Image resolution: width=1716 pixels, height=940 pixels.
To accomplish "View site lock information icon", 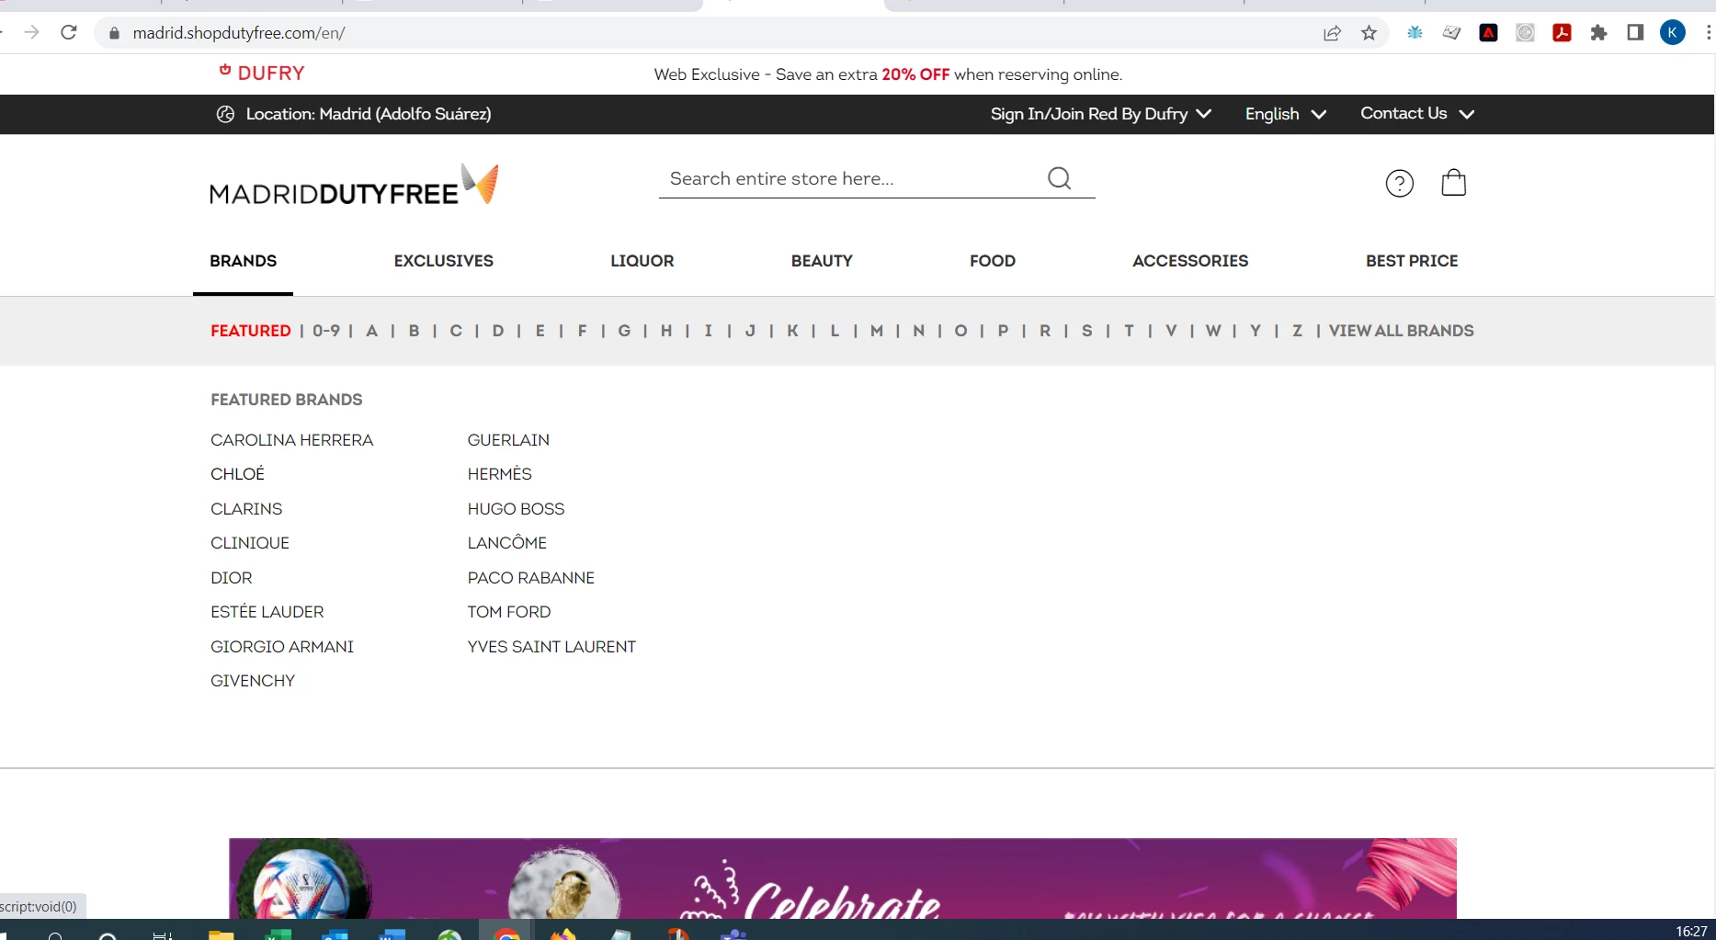I will click(114, 33).
